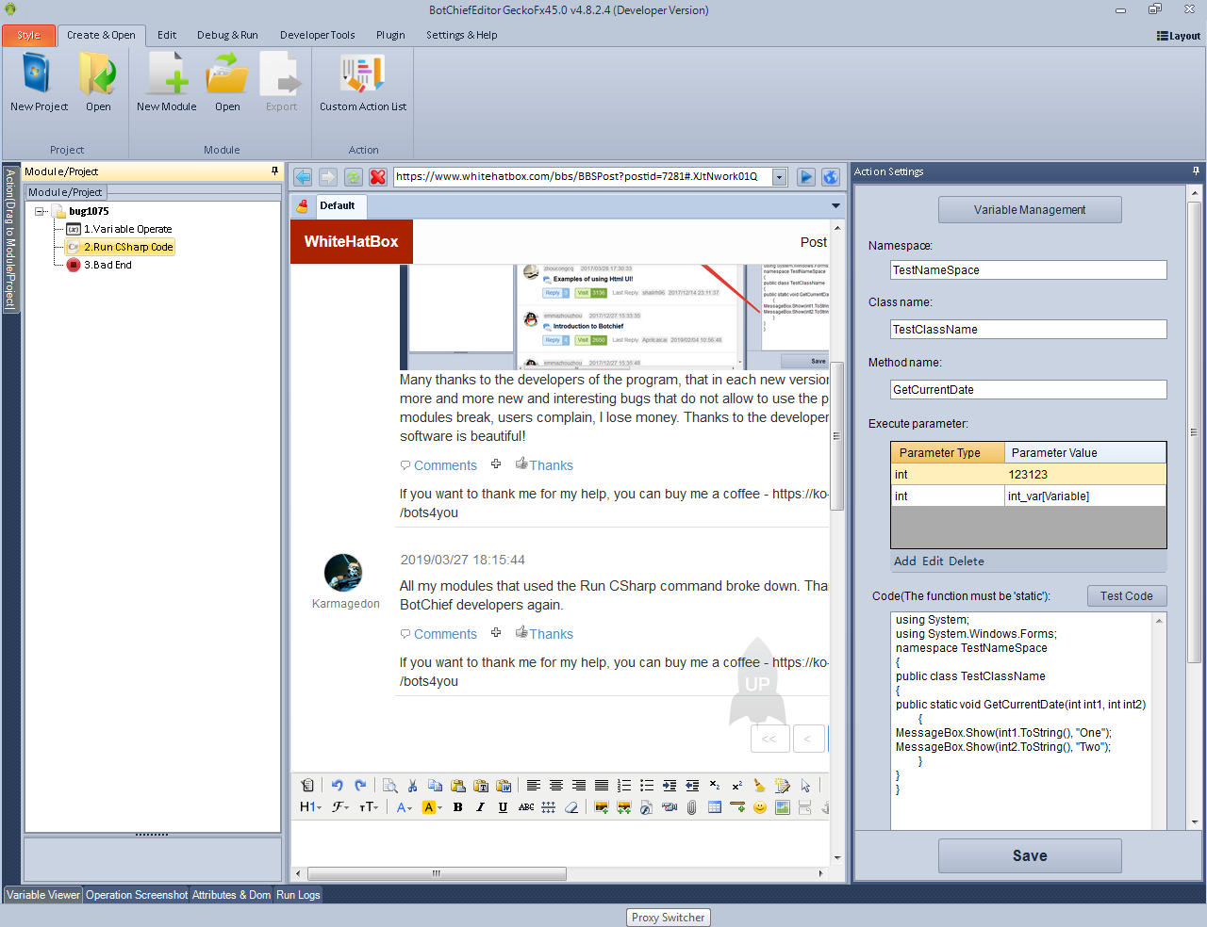Click the New Module icon
This screenshot has height=927, width=1207.
point(167,75)
